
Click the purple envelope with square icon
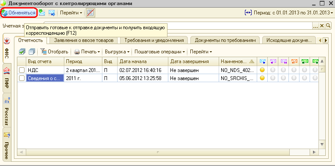(x=284, y=61)
